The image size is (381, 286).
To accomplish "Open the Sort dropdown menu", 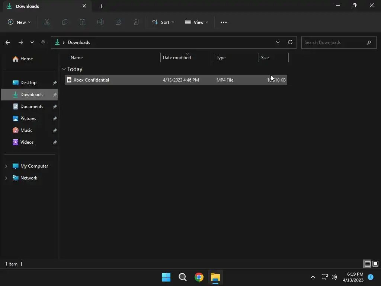I will (163, 22).
